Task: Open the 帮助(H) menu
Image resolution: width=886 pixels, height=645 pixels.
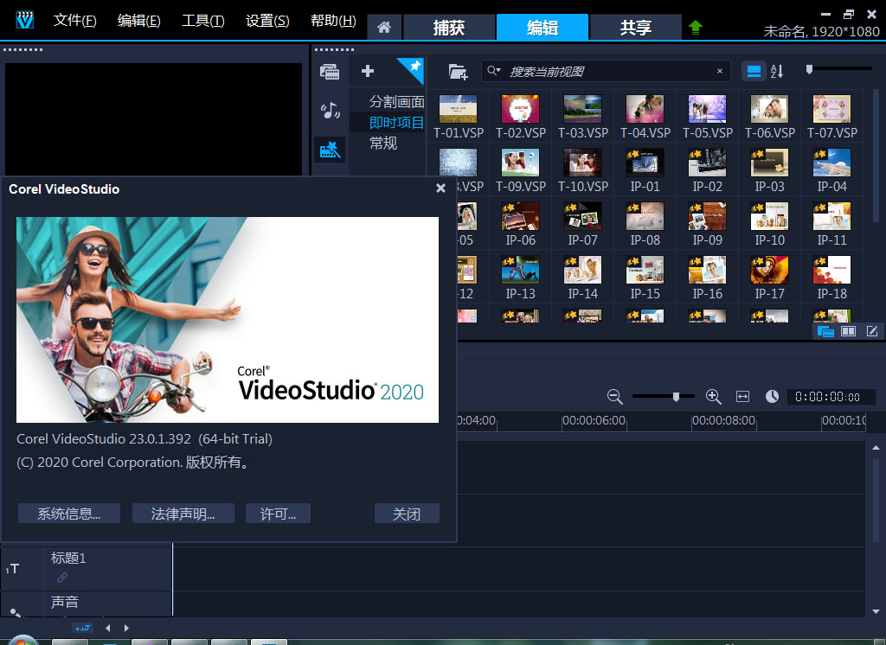Action: [x=333, y=21]
